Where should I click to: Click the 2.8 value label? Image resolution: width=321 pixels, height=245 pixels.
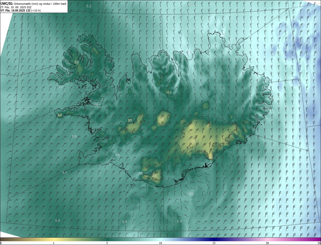click(x=154, y=176)
